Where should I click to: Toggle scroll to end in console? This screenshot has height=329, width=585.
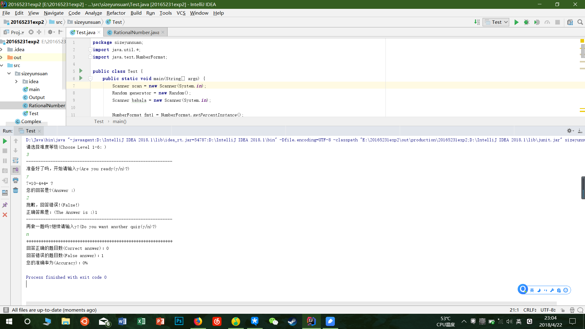16,170
